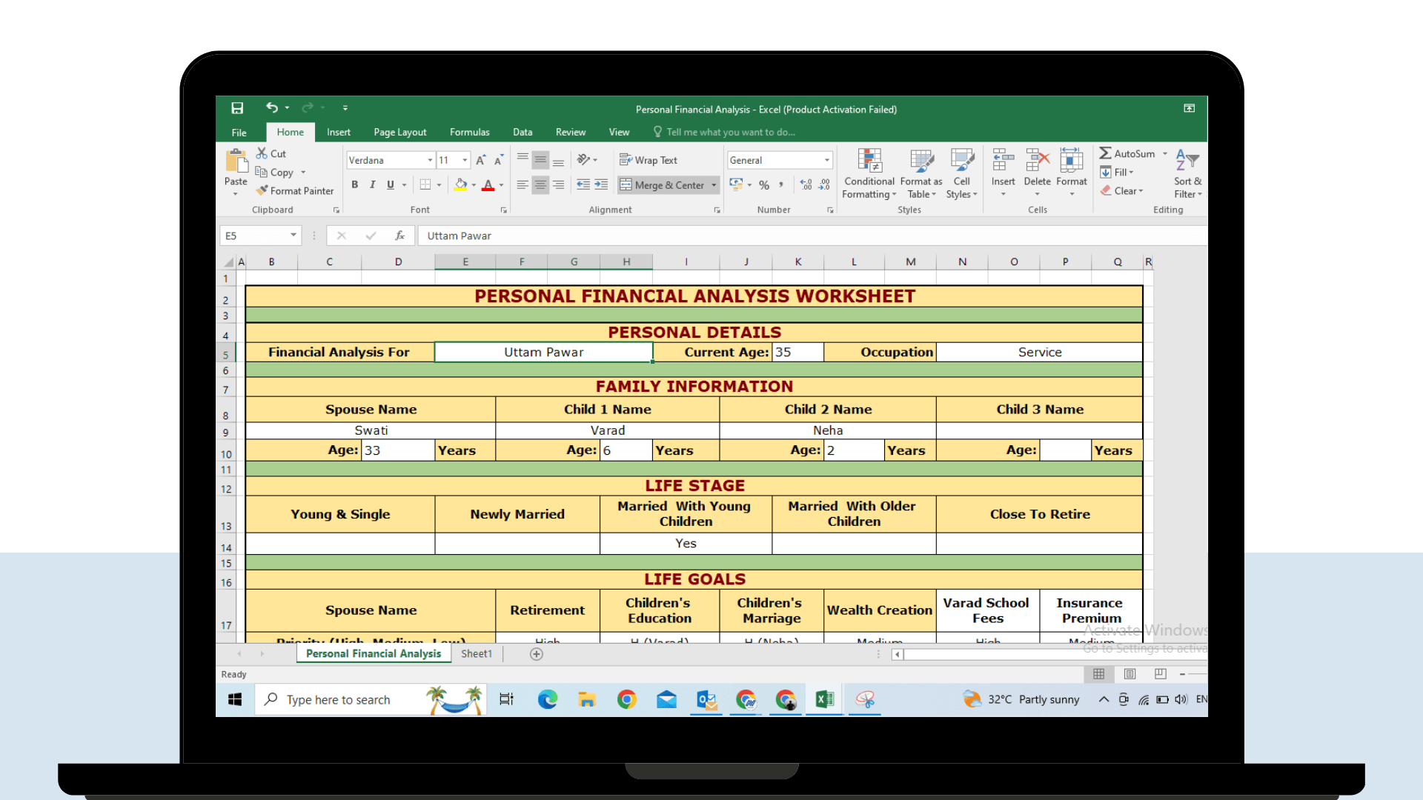Center the text horizontally
This screenshot has width=1423, height=800.
540,184
